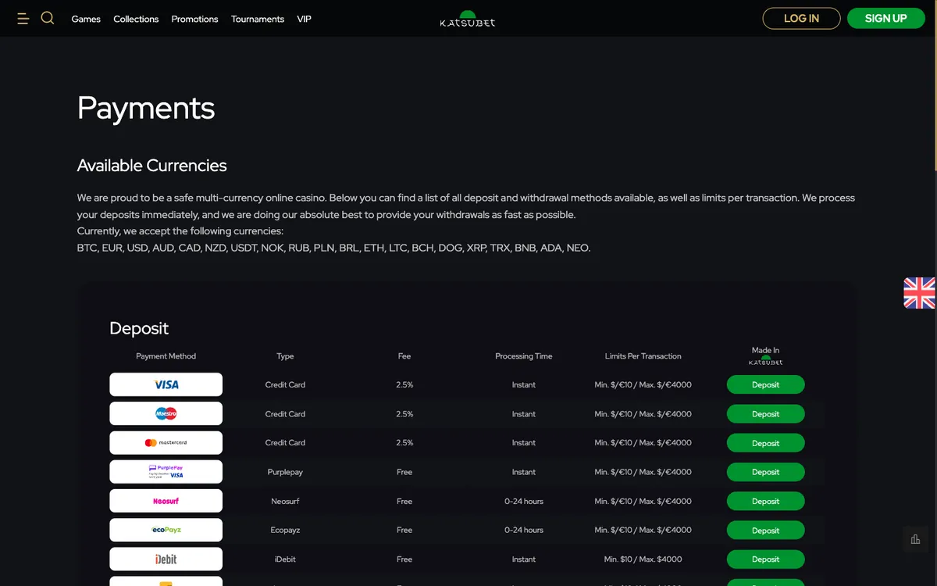Click the search magnifier icon
The height and width of the screenshot is (586, 937).
point(48,18)
